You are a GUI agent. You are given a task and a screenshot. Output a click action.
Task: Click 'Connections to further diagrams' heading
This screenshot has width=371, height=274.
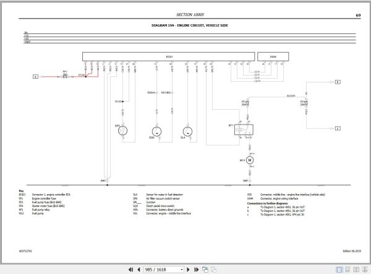pos(267,203)
